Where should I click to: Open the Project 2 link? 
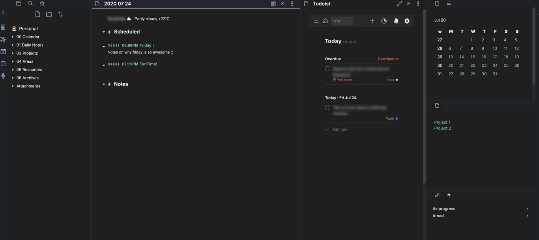[442, 128]
